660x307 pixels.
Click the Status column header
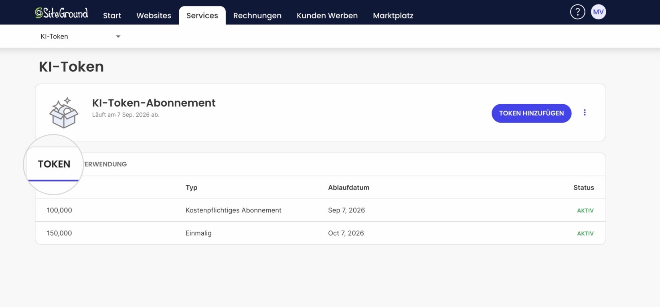(x=583, y=188)
